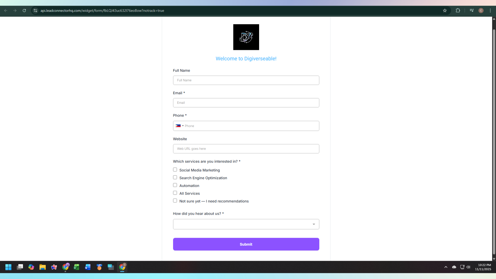
Task: Expand the phone country flag selector
Action: (180, 126)
